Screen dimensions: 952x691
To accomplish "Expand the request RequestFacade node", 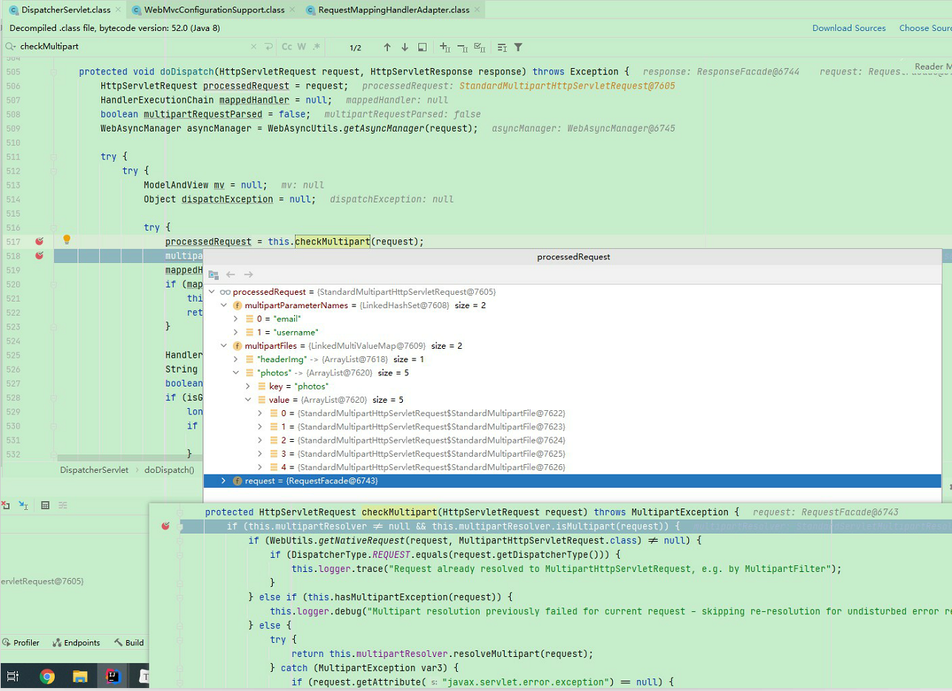I will pos(222,480).
